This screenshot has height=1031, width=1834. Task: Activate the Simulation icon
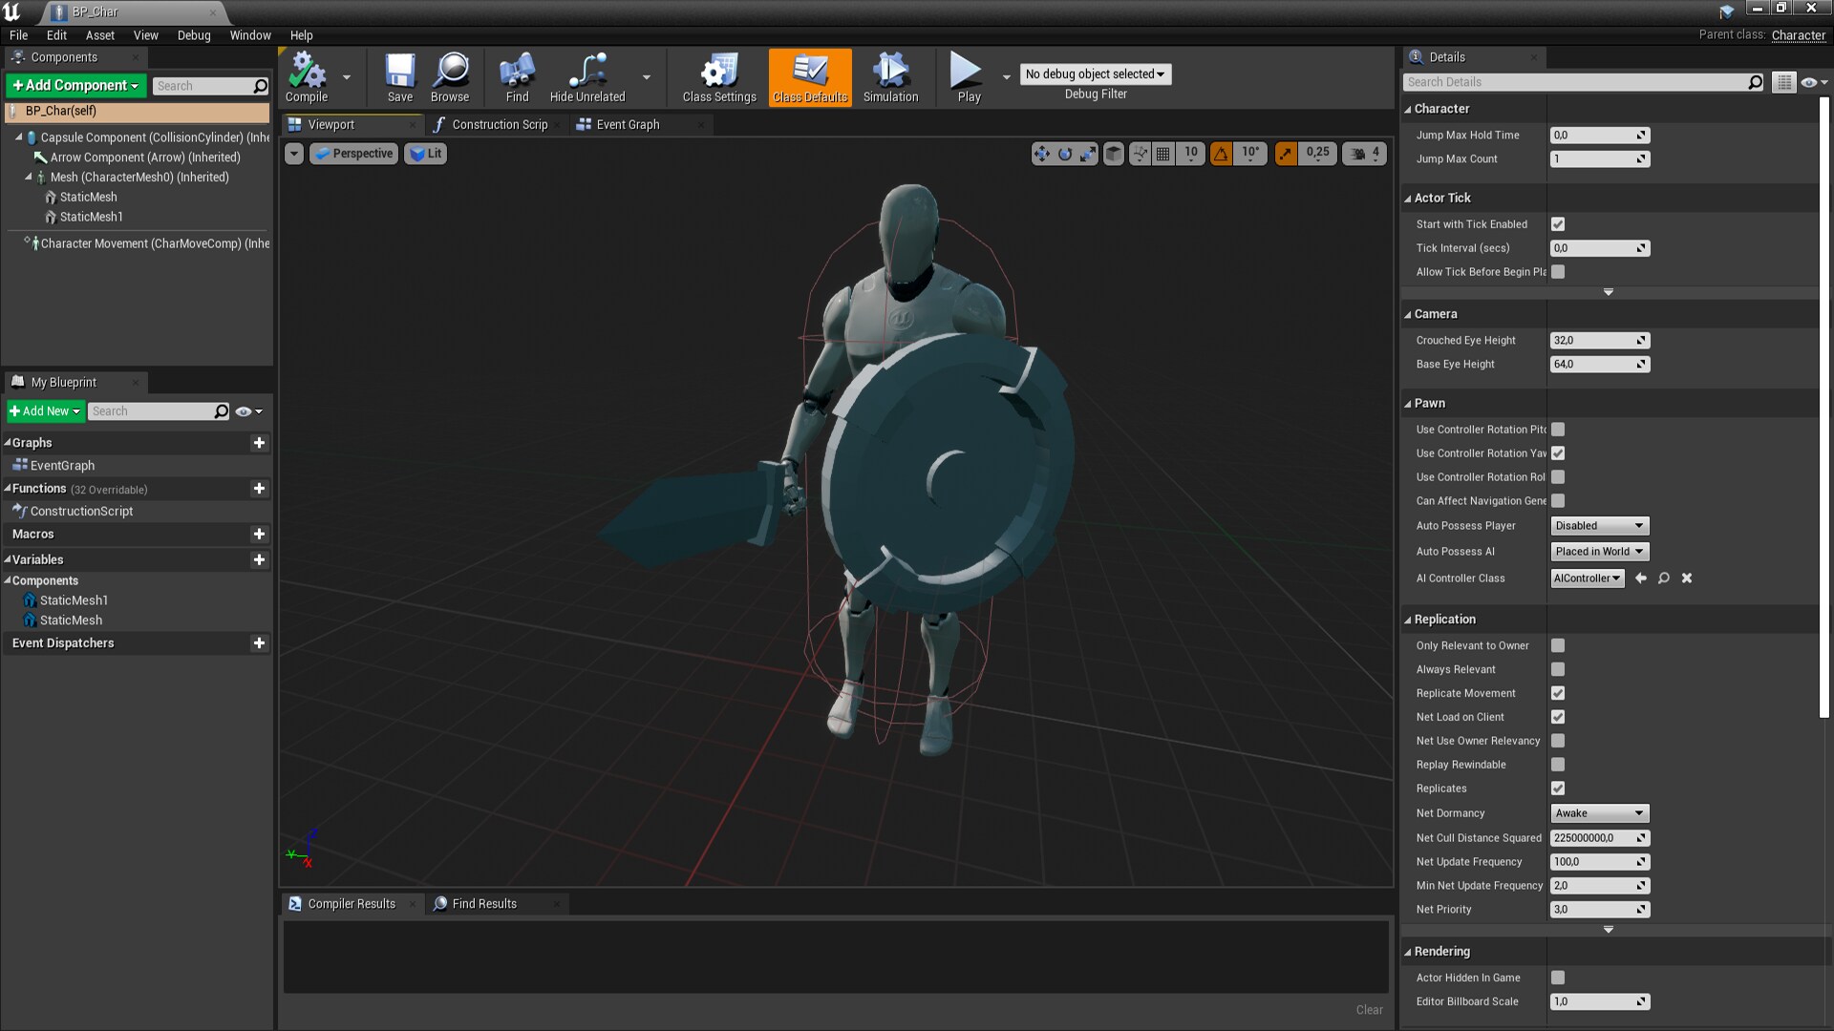[x=889, y=72]
